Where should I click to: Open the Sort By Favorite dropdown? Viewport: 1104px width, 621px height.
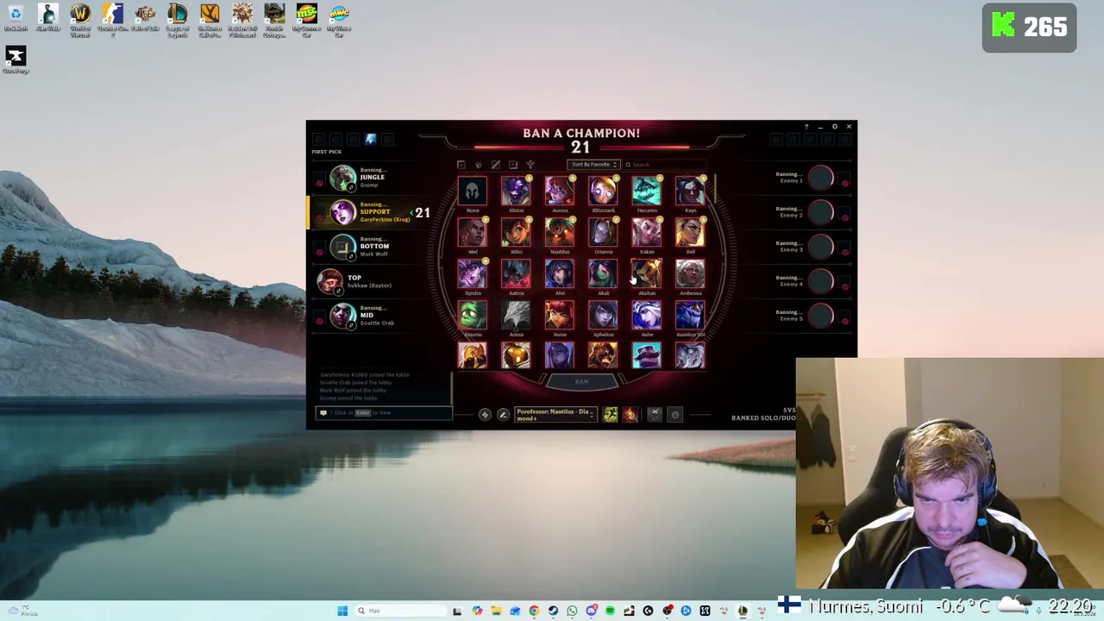[593, 165]
